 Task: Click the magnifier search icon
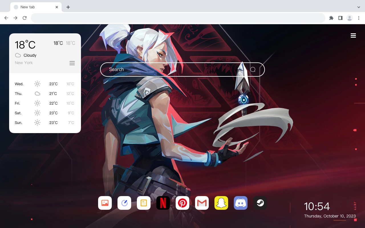click(x=253, y=70)
